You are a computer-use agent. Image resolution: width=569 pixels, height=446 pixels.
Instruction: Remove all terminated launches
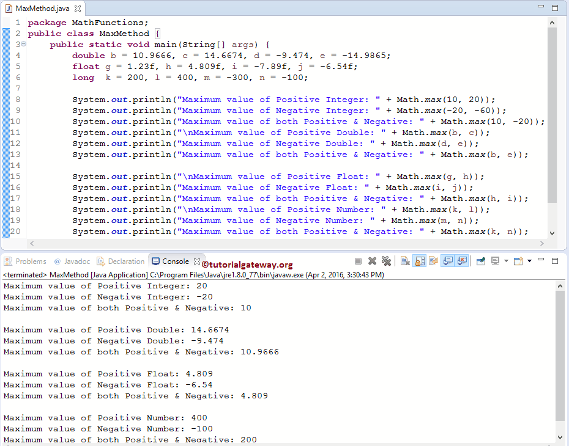386,261
